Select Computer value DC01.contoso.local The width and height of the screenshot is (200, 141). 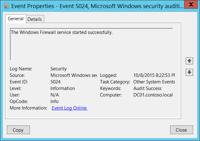(153, 95)
